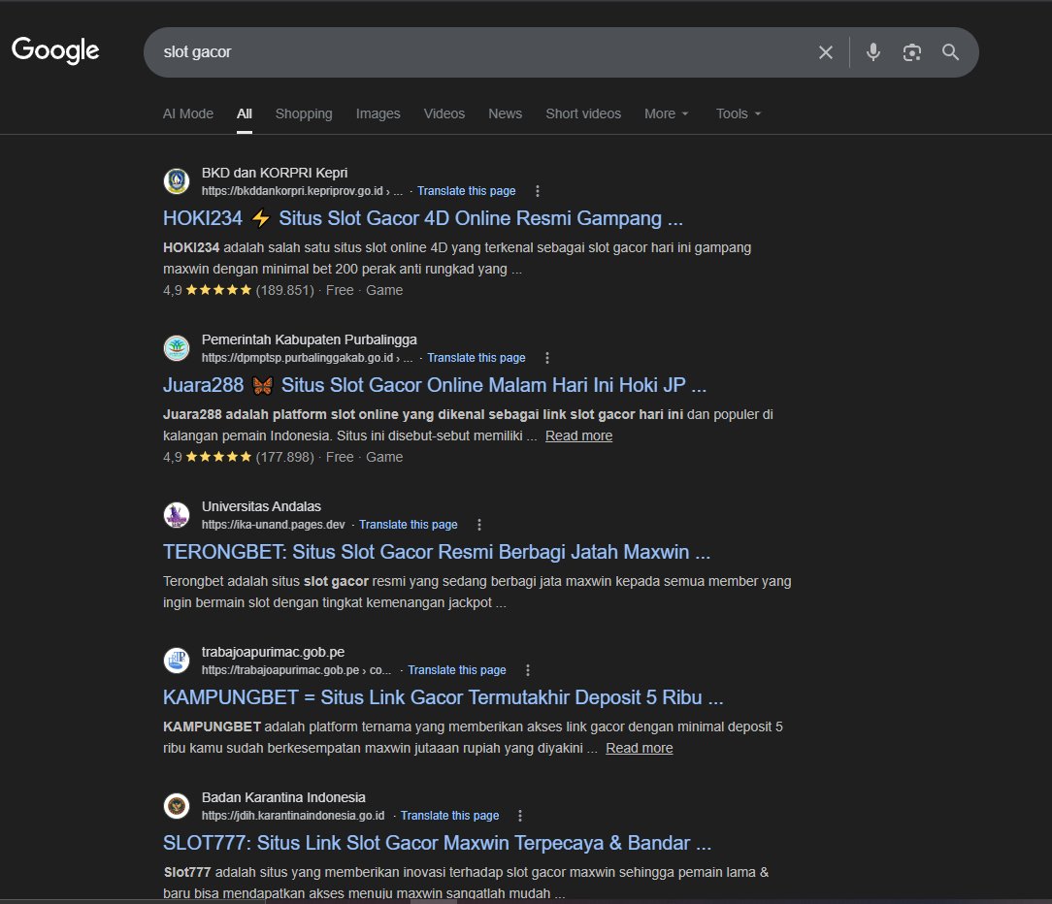Image resolution: width=1052 pixels, height=904 pixels.
Task: Open three-dot menu for Universitas Andalas result
Action: pos(479,525)
